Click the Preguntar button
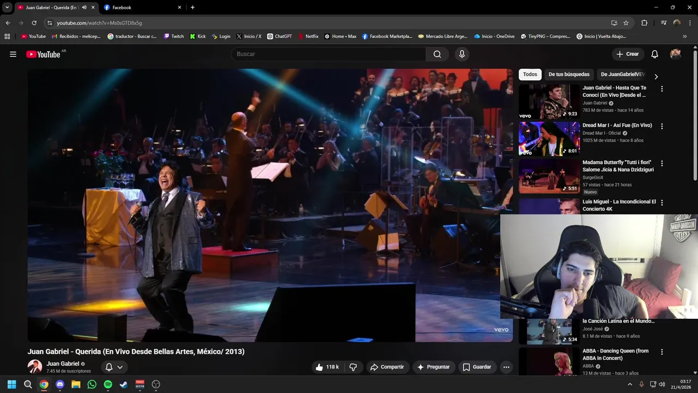Image resolution: width=698 pixels, height=393 pixels. coord(434,367)
